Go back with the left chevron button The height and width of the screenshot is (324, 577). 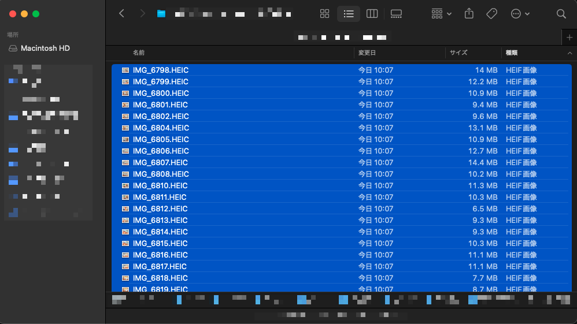coord(121,14)
